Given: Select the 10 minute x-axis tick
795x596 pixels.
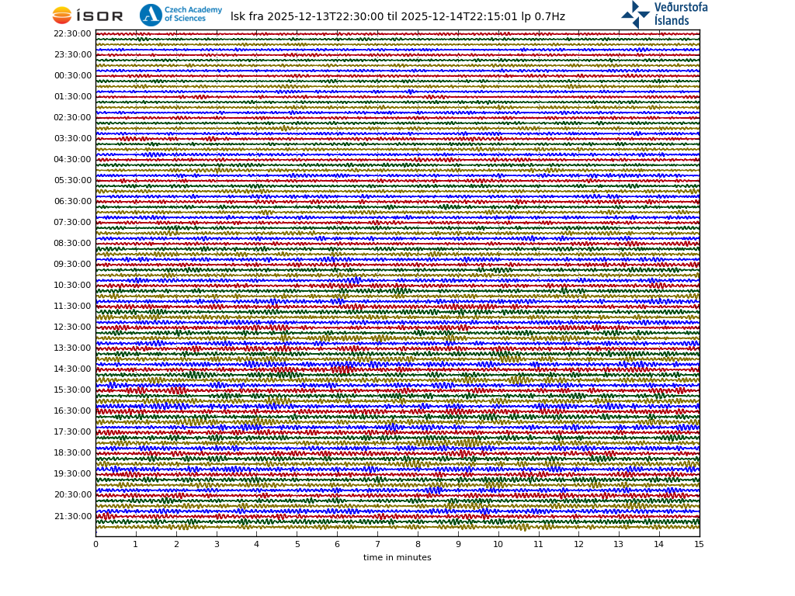Looking at the screenshot, I should point(498,544).
